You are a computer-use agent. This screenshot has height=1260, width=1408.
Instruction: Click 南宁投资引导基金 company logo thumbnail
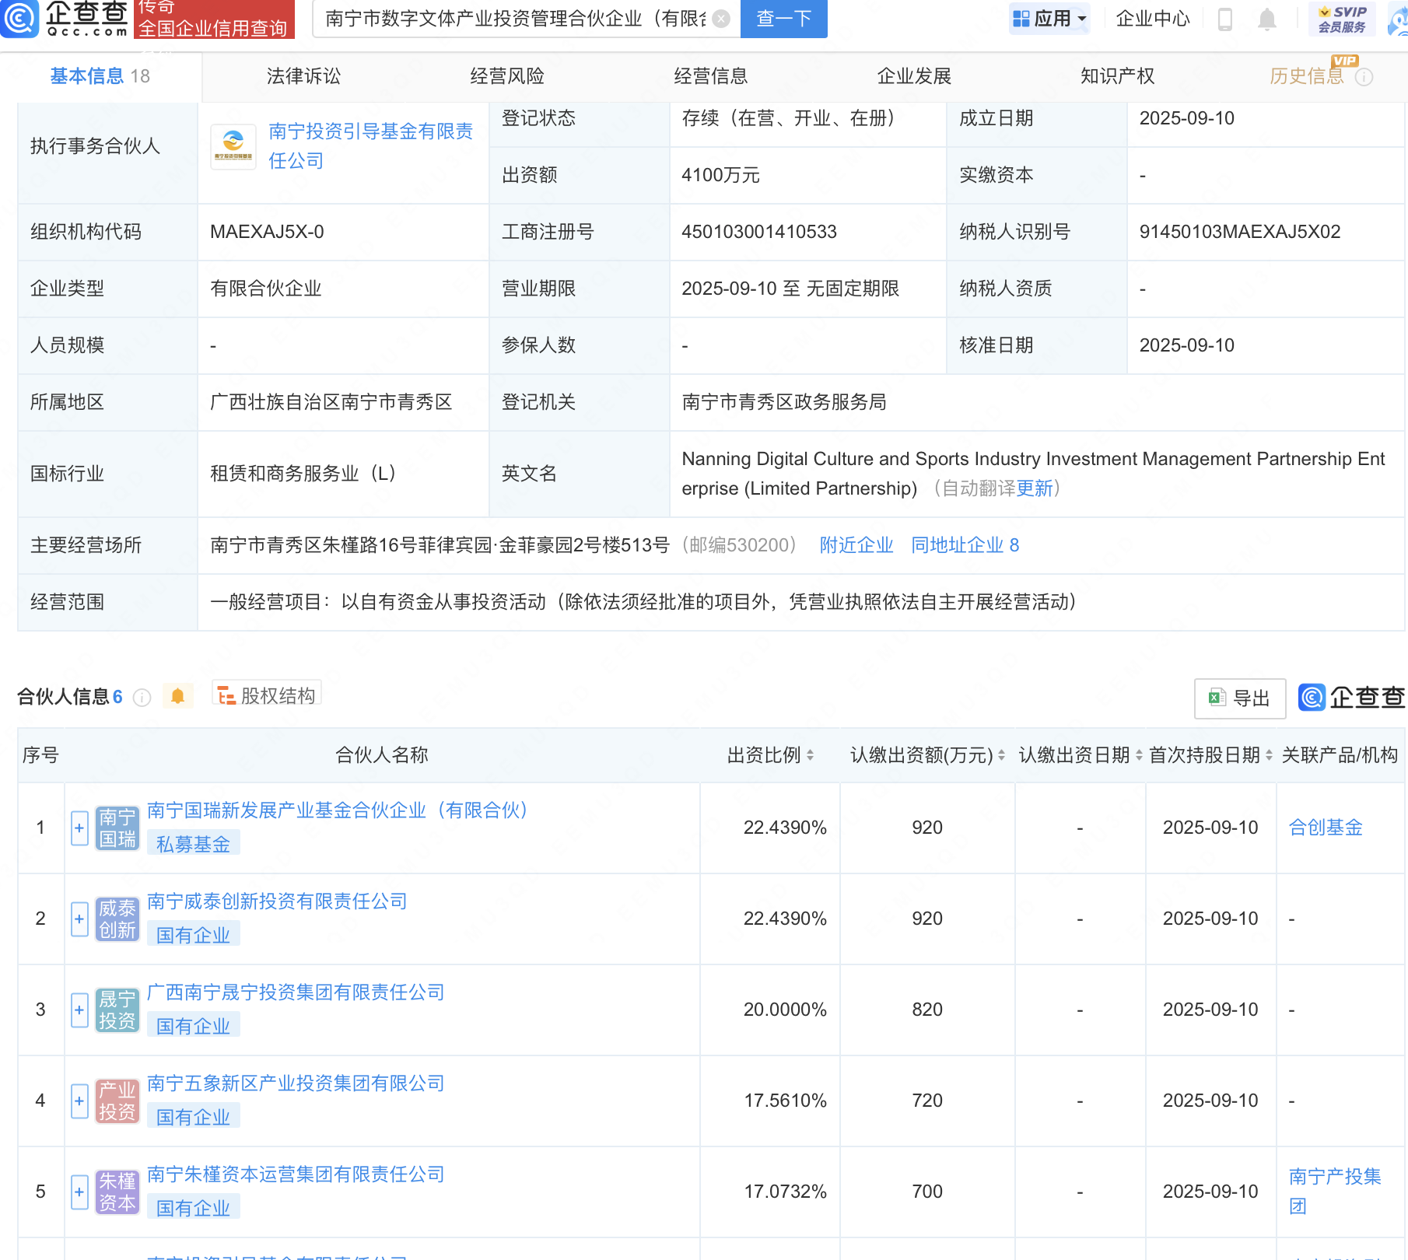click(233, 146)
